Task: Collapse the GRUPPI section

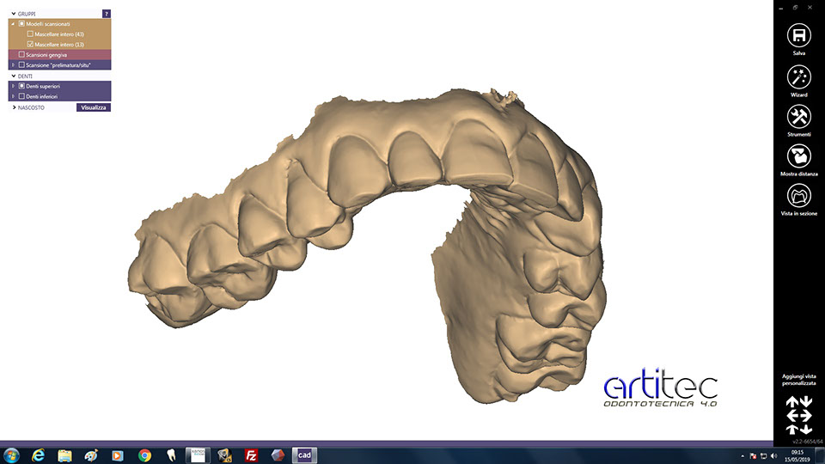Action: coord(14,14)
